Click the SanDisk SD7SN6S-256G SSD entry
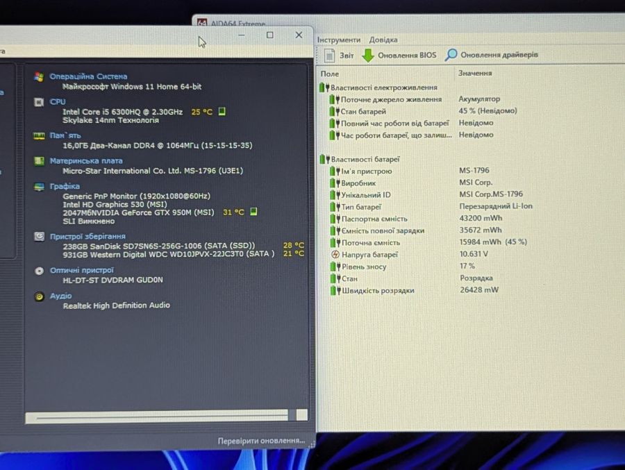The width and height of the screenshot is (625, 470). [158, 246]
